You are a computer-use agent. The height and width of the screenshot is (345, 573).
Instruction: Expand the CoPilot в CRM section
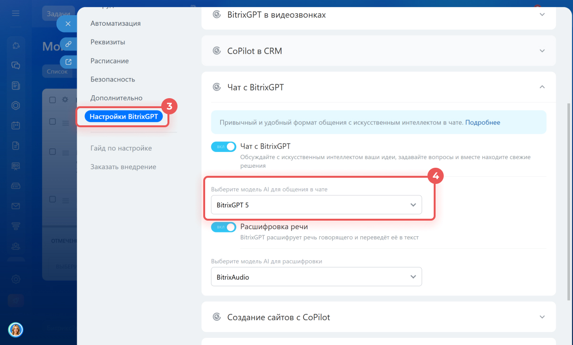(x=542, y=51)
